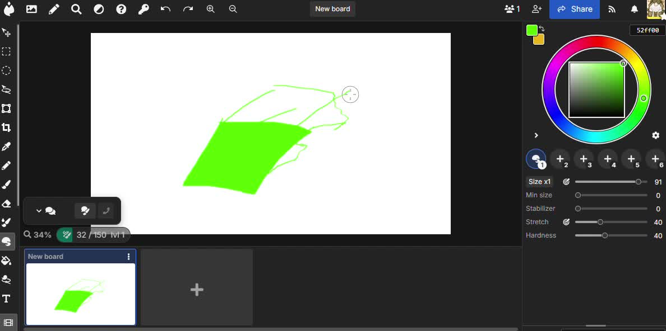
Task: Toggle pressure control for Stretch
Action: [x=566, y=222]
